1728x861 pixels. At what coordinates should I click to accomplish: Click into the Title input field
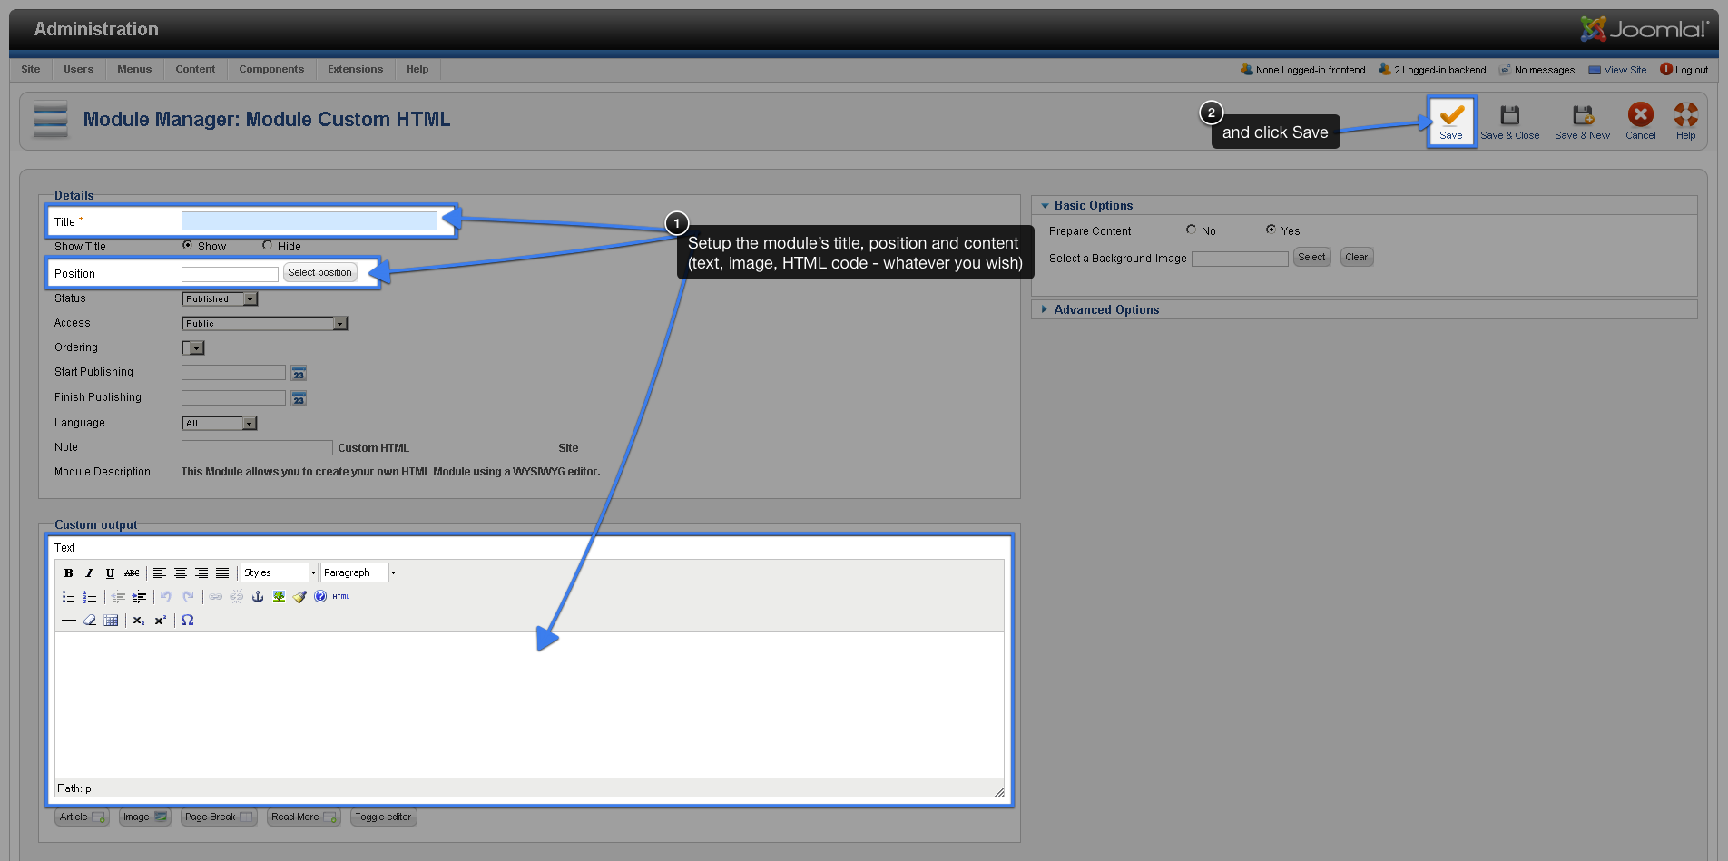coord(309,221)
